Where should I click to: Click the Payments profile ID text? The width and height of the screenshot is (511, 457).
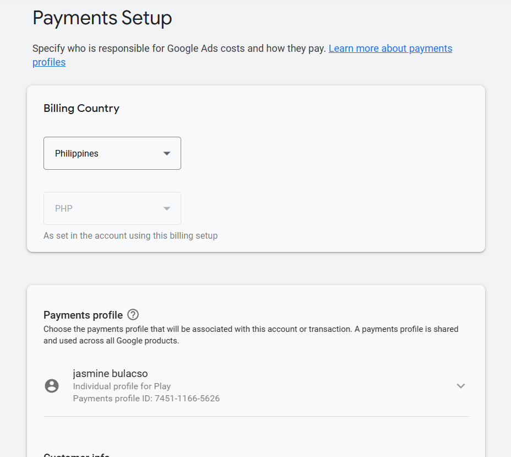(146, 398)
